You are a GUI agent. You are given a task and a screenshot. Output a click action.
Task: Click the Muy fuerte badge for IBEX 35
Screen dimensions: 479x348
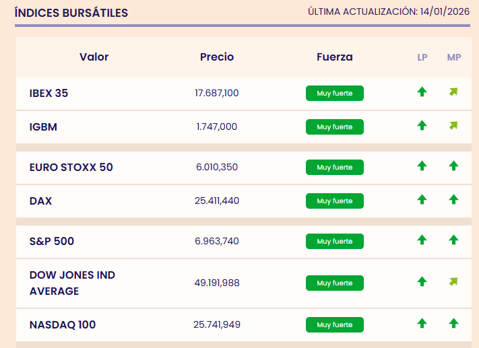(x=335, y=93)
